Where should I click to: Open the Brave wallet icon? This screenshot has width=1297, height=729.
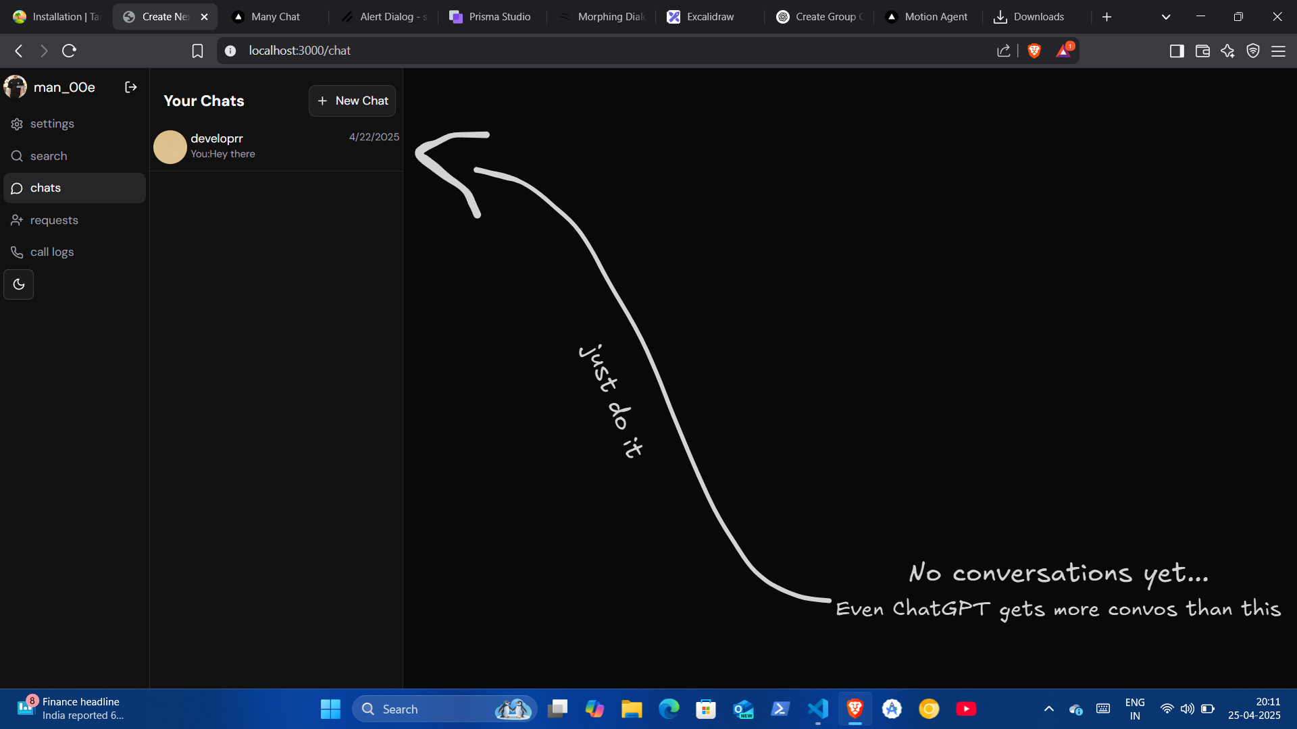[1202, 51]
